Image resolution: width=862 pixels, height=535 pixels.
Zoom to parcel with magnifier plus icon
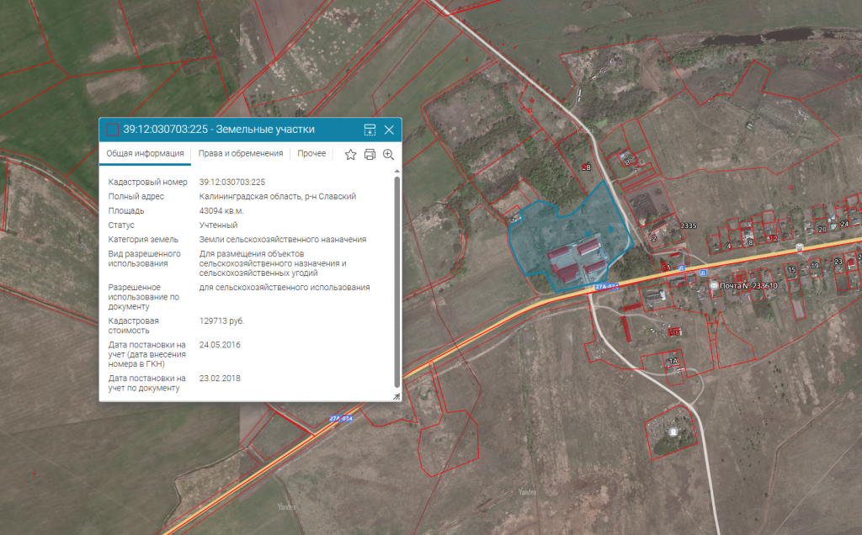coord(388,154)
